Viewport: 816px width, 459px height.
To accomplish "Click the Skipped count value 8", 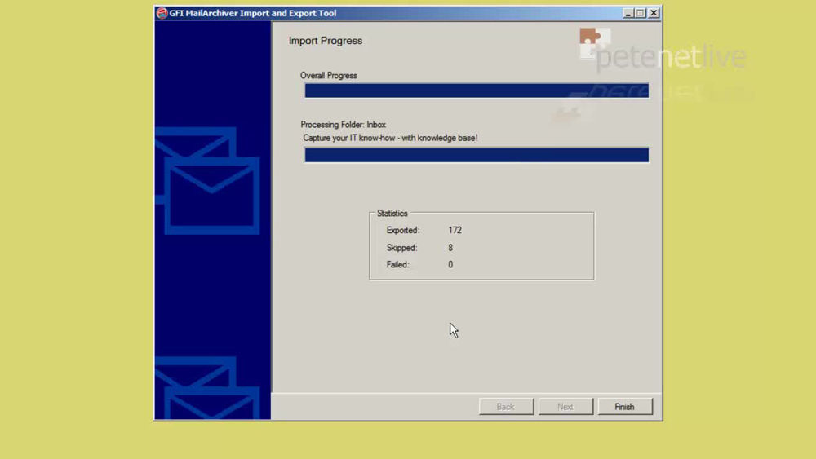I will (450, 248).
